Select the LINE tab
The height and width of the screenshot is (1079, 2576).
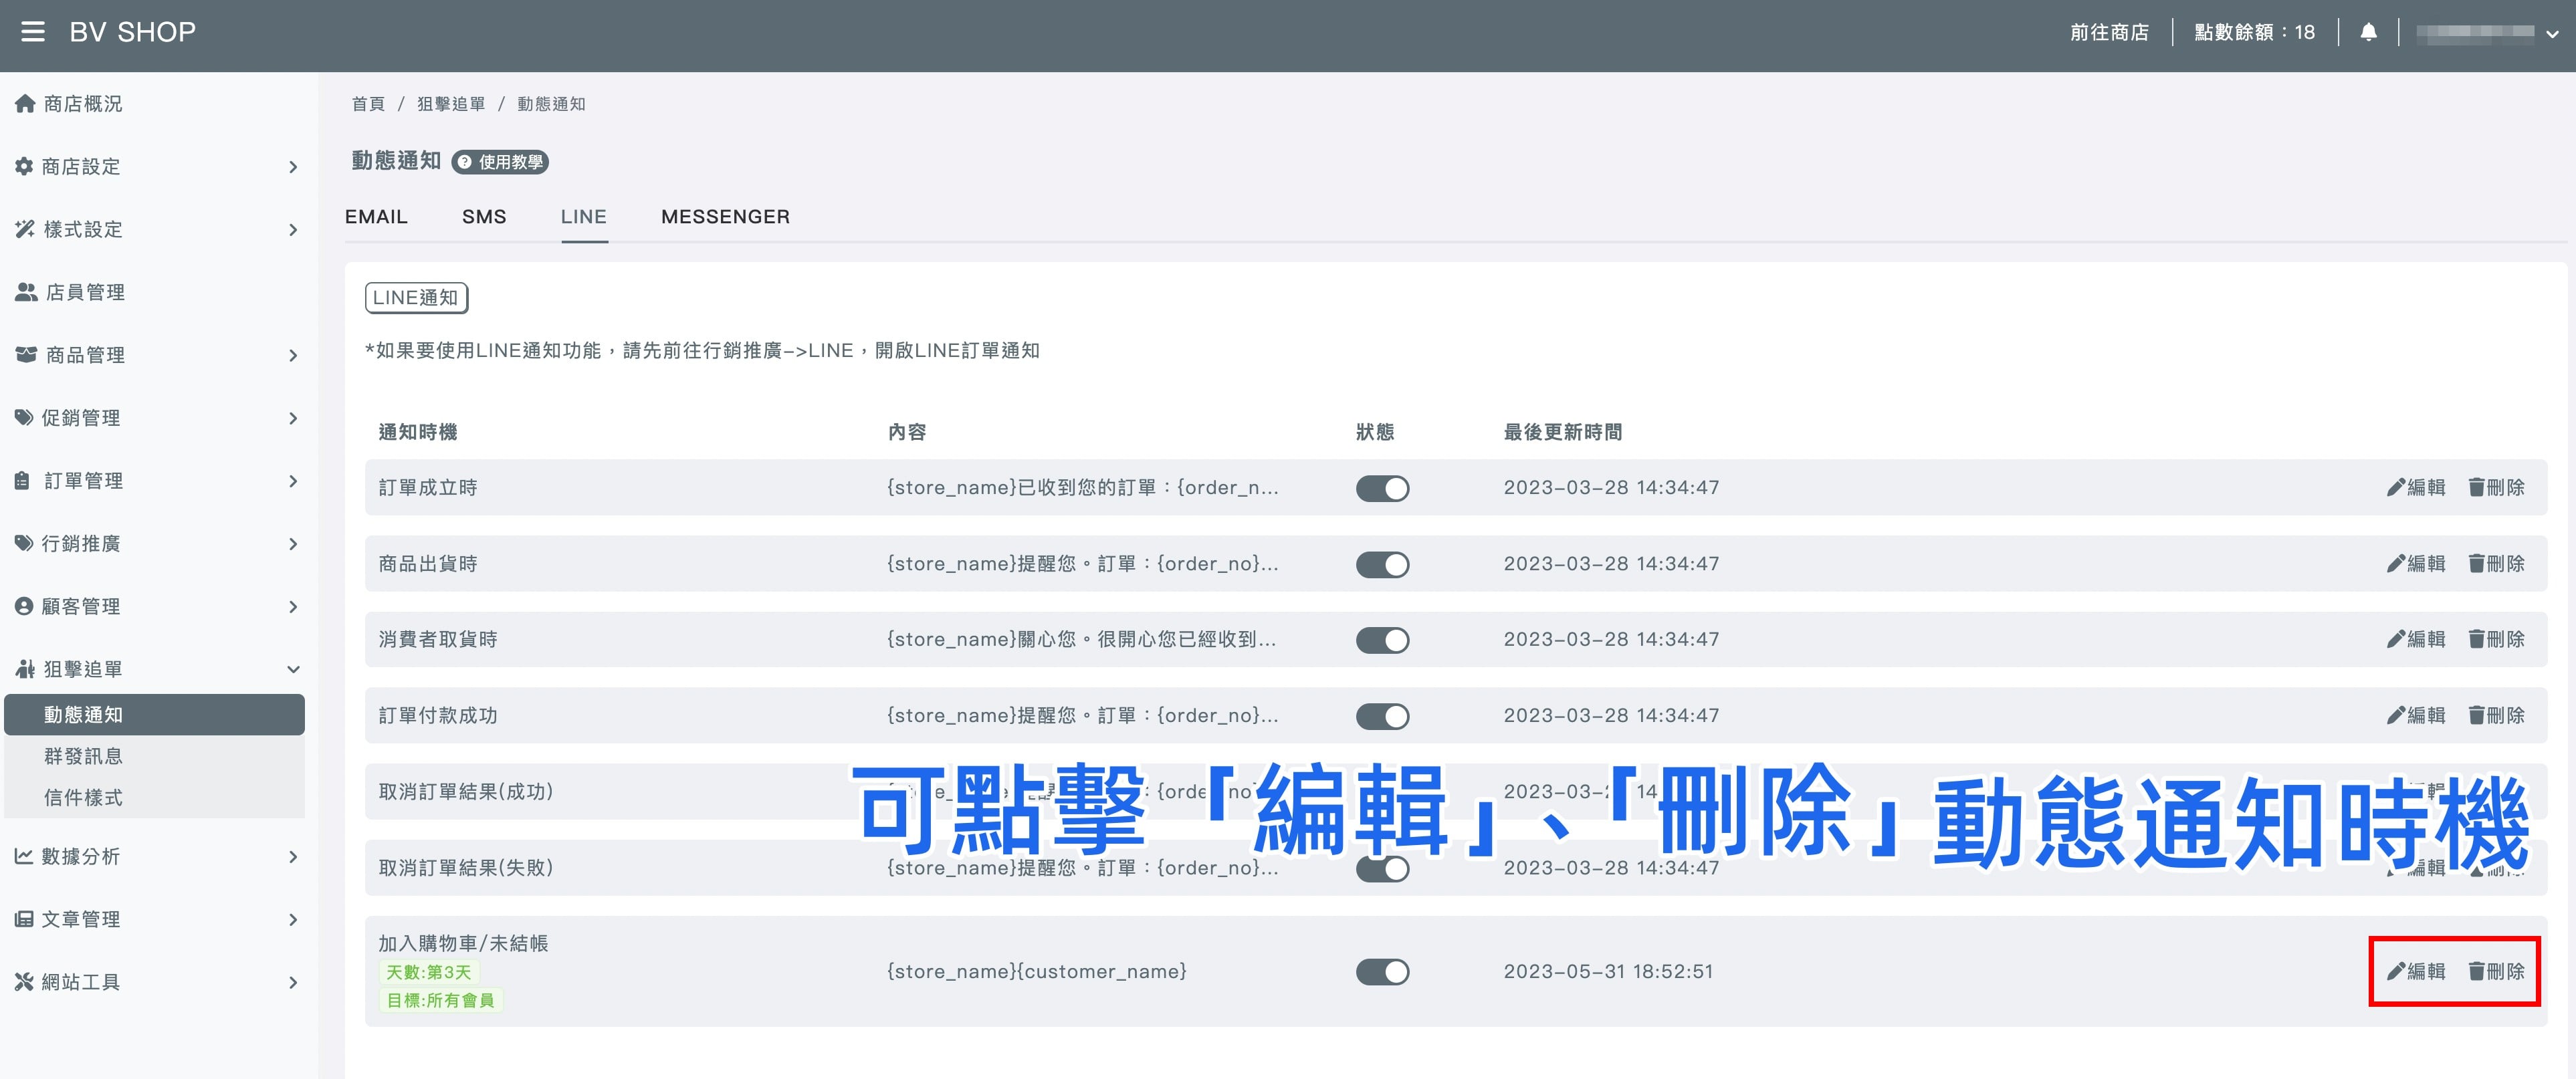coord(584,216)
